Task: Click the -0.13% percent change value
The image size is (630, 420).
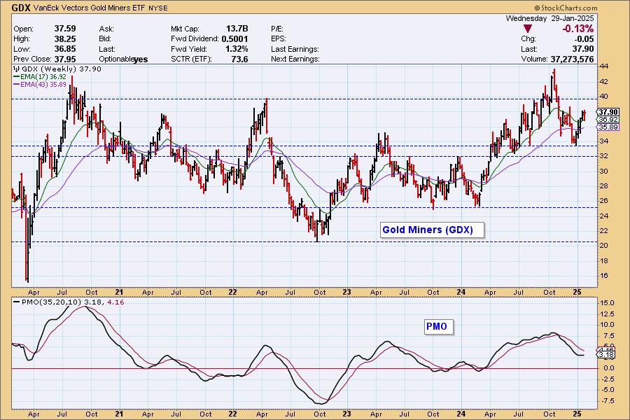Action: click(x=577, y=29)
